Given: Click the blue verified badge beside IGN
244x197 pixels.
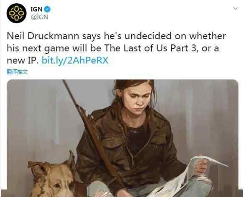Looking at the screenshot, I should click(x=47, y=9).
